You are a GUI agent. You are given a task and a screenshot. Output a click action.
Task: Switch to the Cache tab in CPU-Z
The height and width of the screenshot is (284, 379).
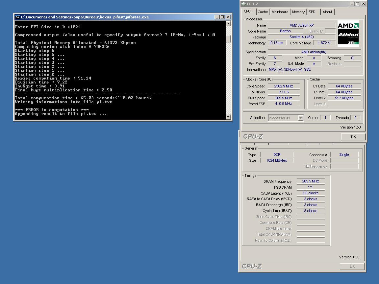point(263,12)
